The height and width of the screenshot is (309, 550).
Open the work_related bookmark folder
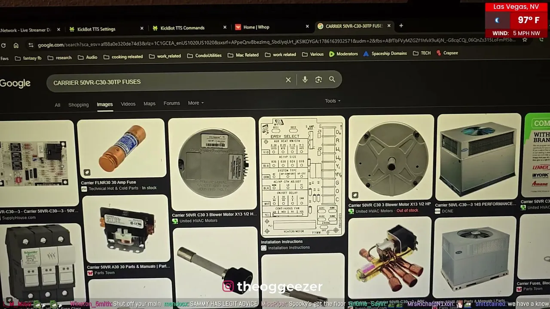pos(165,56)
